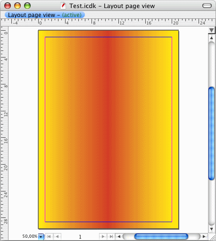The image size is (216, 241).
Task: Click the horizontal scrollbar blue thumb
Action: (x=161, y=236)
